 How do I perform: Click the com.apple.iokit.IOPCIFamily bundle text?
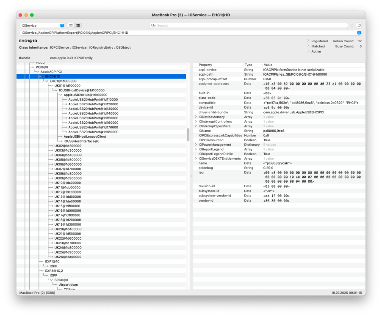click(72, 58)
